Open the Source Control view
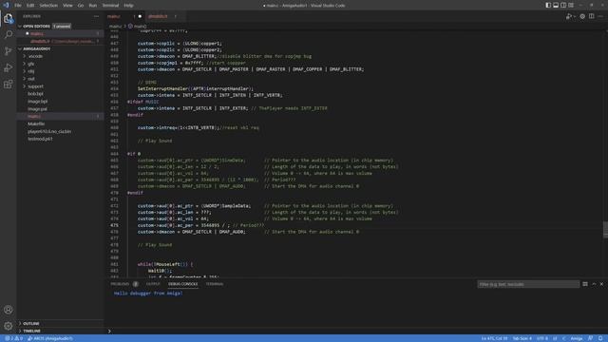Viewport: 608px width, 342px height. 9,51
